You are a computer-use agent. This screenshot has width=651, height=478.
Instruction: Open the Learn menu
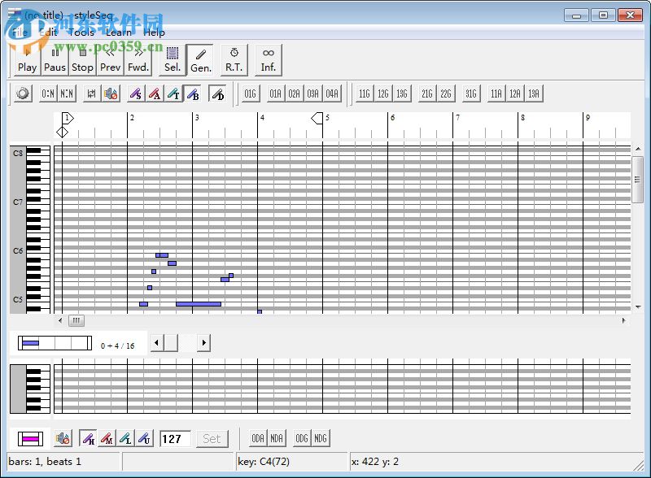[120, 32]
